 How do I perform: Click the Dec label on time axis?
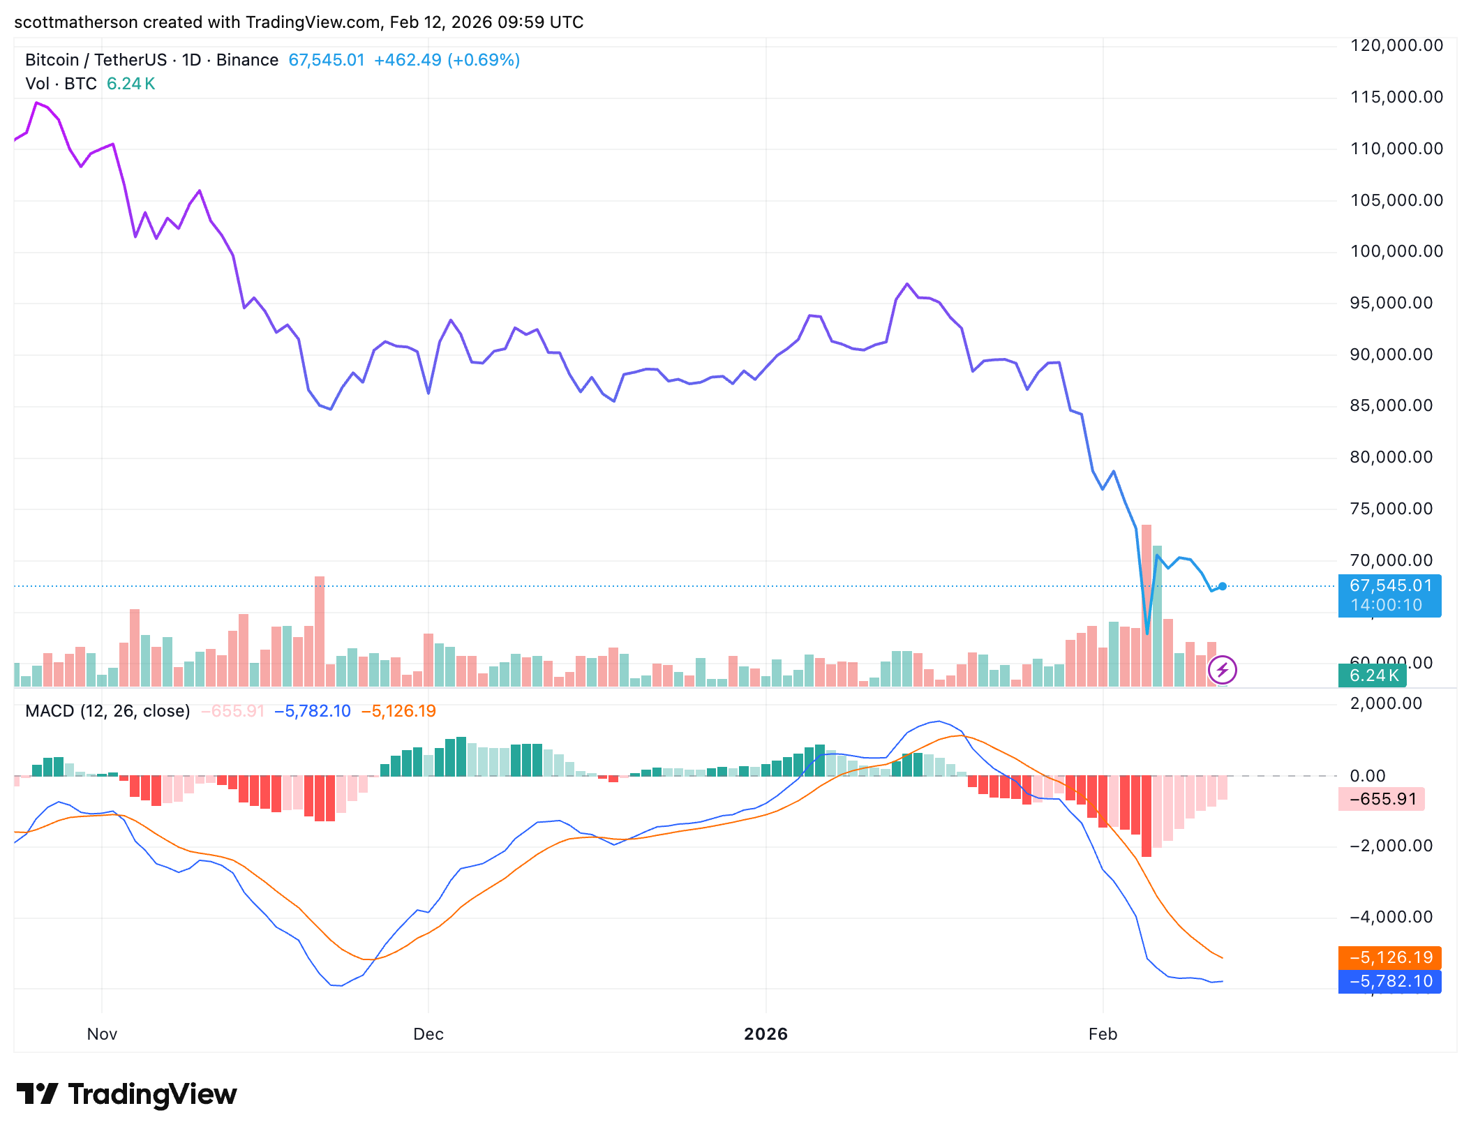pyautogui.click(x=428, y=1034)
